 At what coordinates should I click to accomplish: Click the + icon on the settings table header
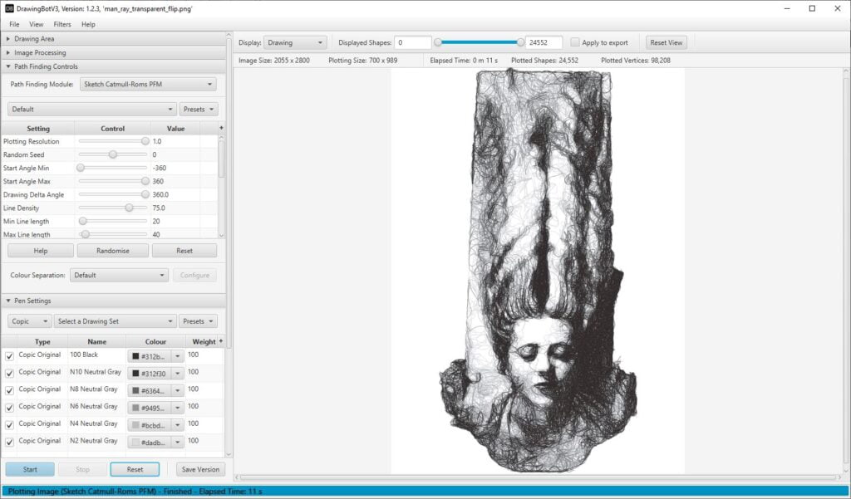219,128
